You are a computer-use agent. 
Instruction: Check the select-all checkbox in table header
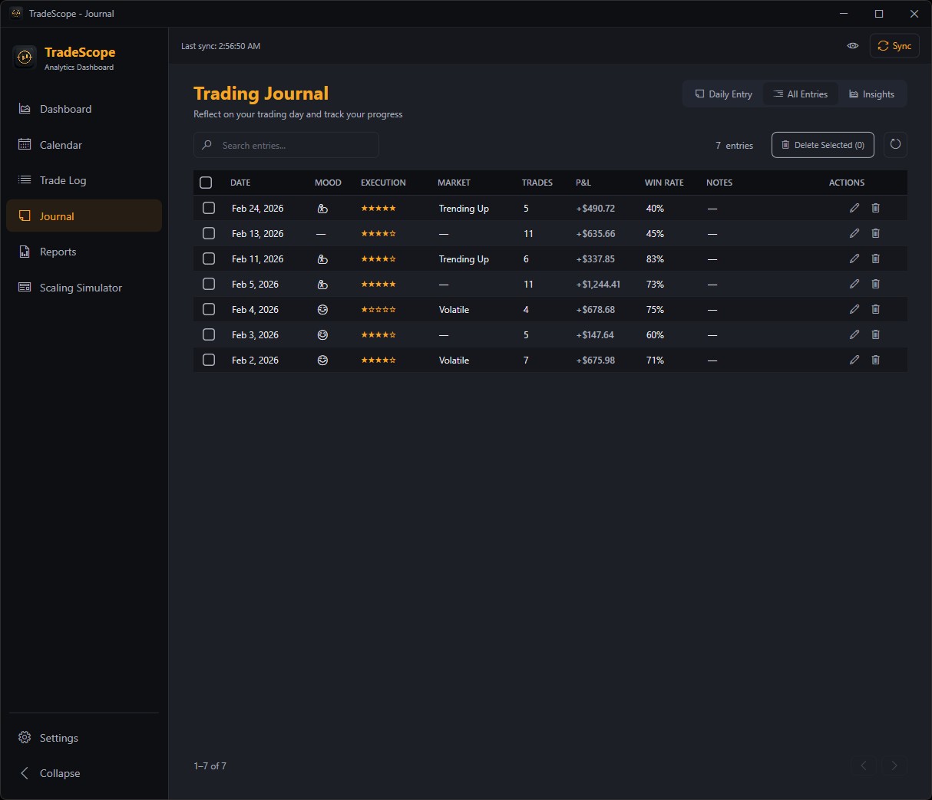point(206,183)
